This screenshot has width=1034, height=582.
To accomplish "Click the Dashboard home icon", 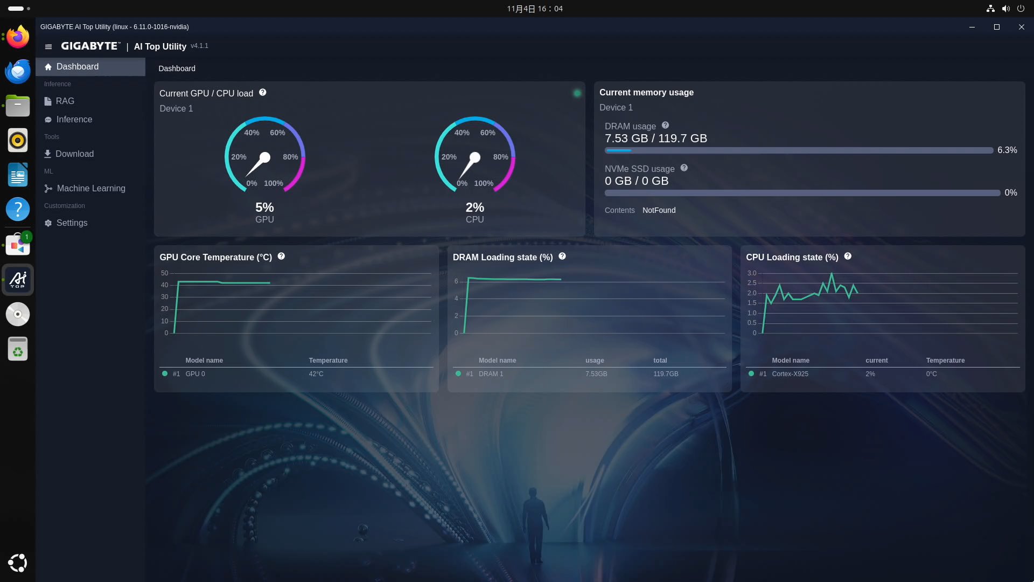I will [48, 66].
